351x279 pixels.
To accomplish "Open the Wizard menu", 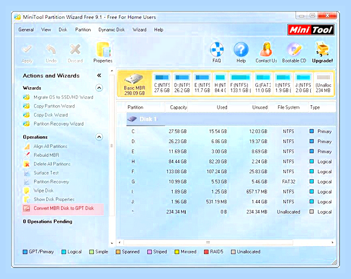I will coord(139,30).
